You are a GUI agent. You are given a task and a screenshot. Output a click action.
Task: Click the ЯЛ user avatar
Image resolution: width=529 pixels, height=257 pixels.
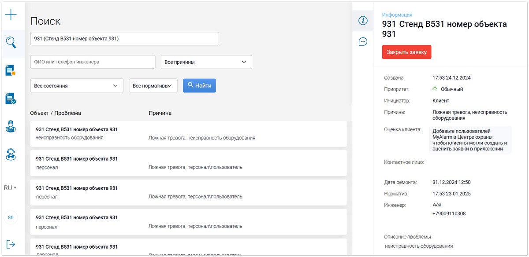(x=11, y=217)
